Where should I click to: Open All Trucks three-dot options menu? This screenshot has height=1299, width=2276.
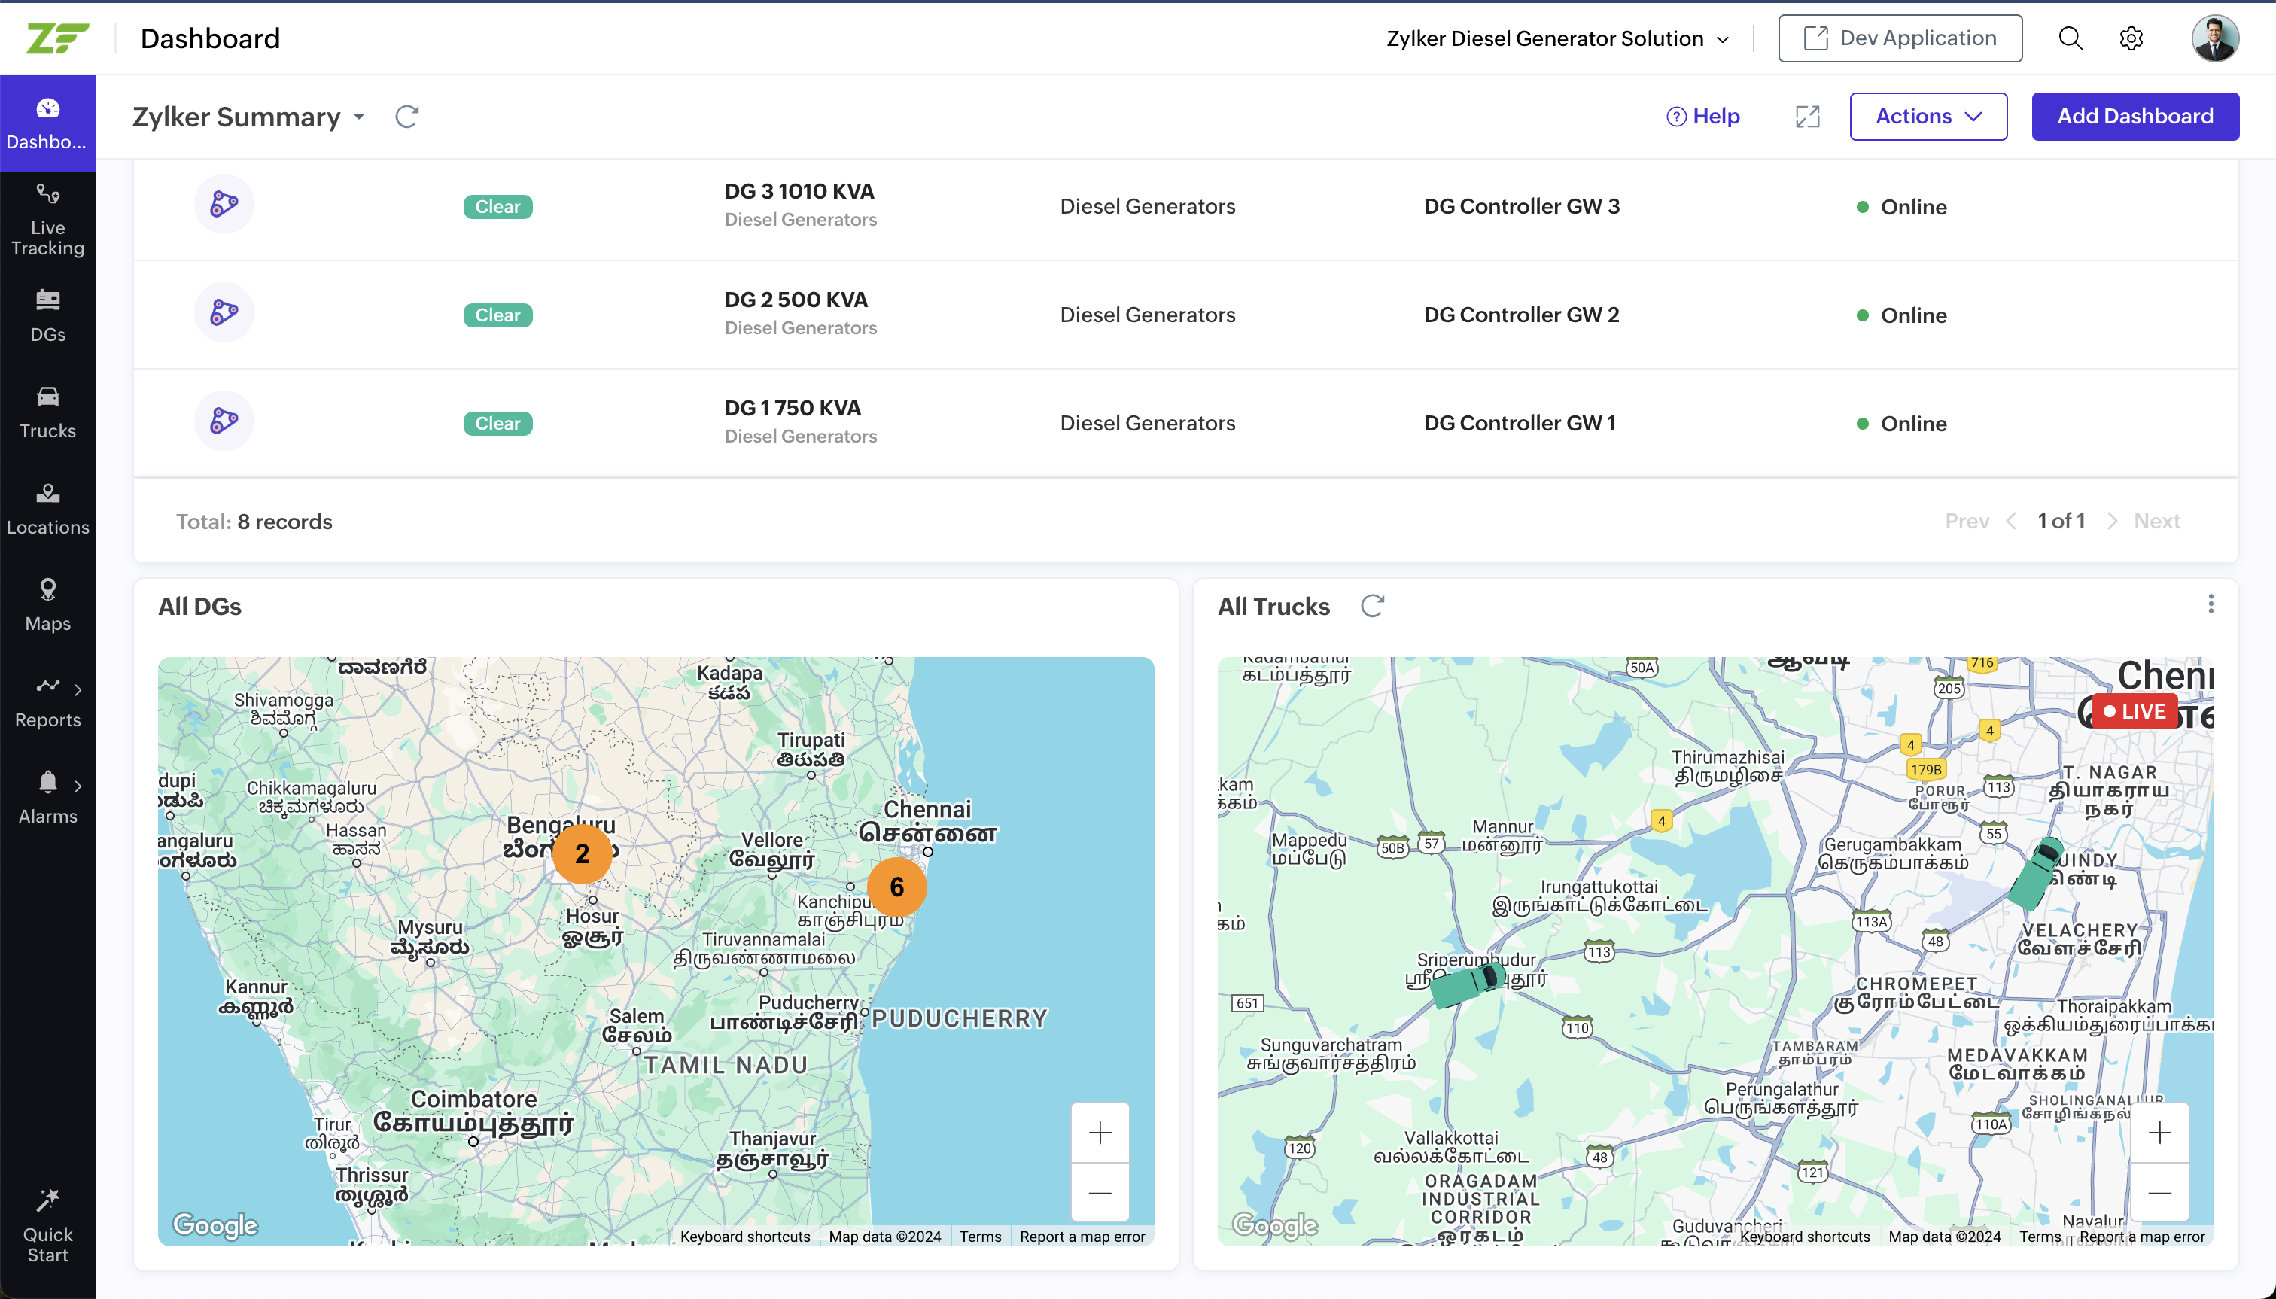click(x=2211, y=604)
